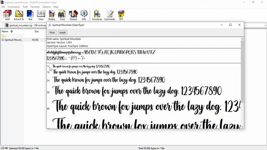This screenshot has height=150, width=267.
Task: Click the 24-point sample text line
Action: coord(109,80)
